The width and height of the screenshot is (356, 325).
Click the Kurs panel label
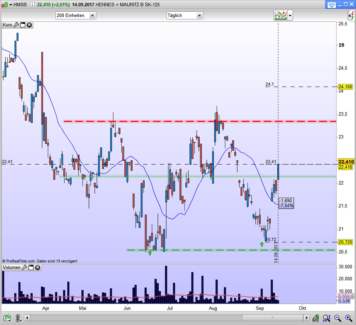click(x=7, y=25)
